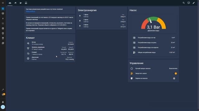Viewport: 199px width, 111px height.
Task: Click the Выключено state of manual pump start
Action: tap(173, 68)
